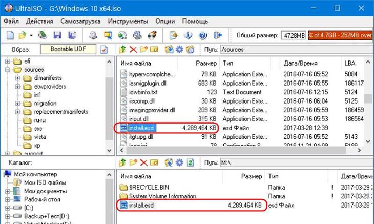Click the red X delete icon in image pane
The width and height of the screenshot is (374, 224).
pyautogui.click(x=133, y=50)
